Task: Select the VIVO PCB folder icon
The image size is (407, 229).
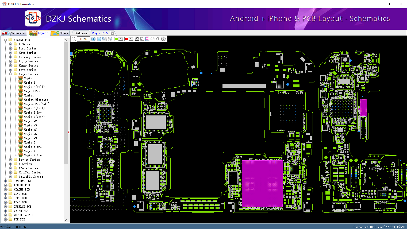Action: point(10,194)
